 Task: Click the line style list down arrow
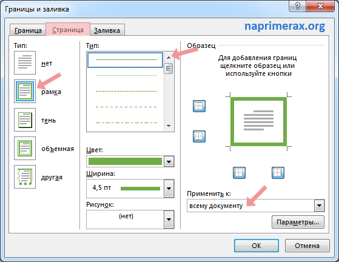(169, 126)
